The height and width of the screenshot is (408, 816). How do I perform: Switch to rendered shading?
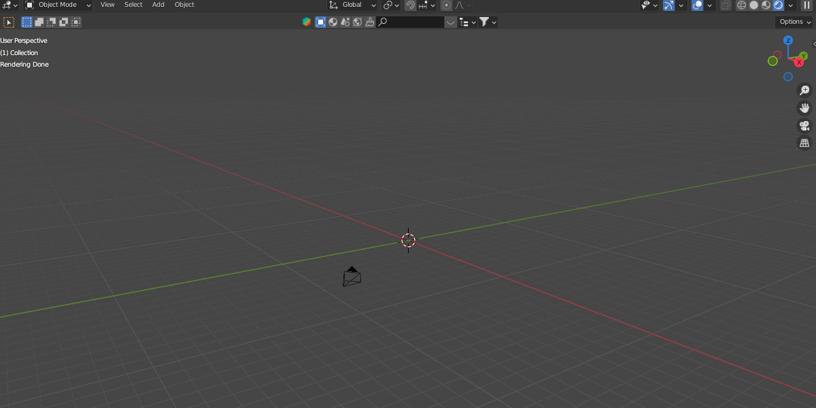779,5
